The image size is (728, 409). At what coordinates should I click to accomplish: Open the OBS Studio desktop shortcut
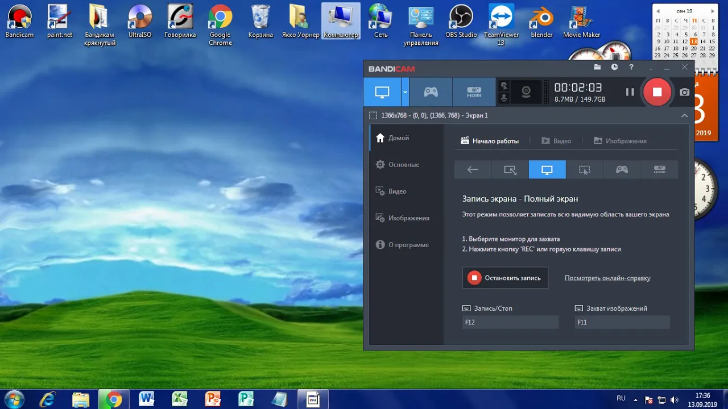coord(461,22)
